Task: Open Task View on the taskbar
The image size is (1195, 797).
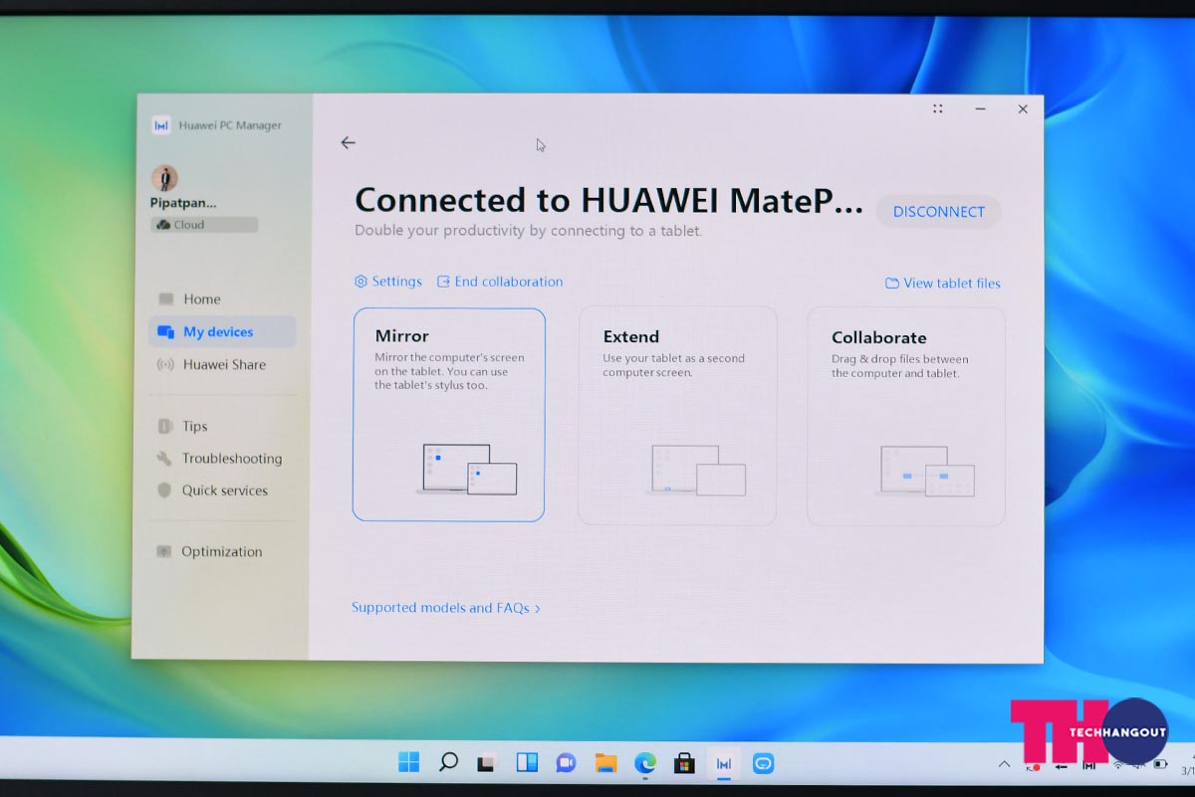Action: [x=486, y=764]
